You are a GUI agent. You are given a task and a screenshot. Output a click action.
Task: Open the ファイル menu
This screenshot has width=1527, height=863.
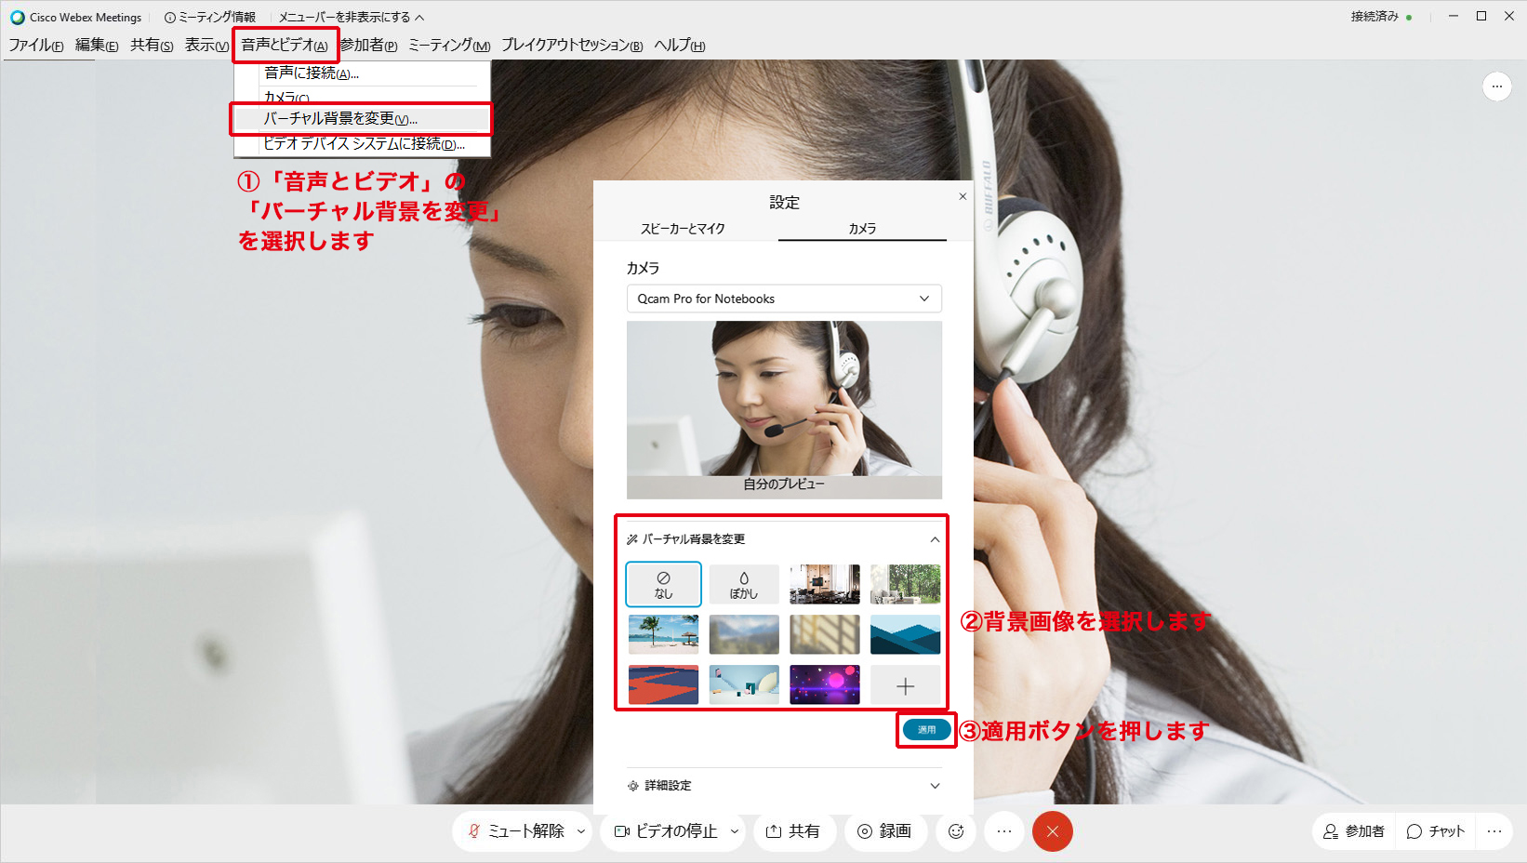[x=36, y=46]
